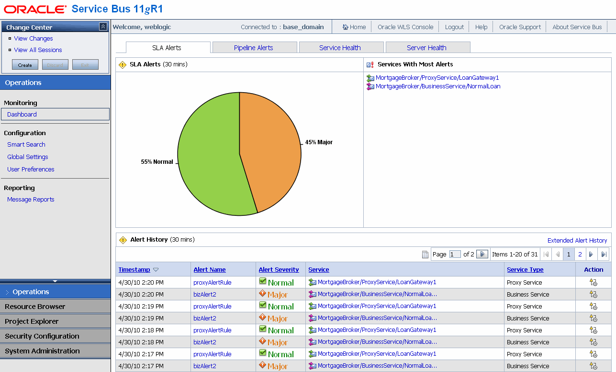Go to the first page of alerts
Image resolution: width=616 pixels, height=372 pixels.
(546, 255)
